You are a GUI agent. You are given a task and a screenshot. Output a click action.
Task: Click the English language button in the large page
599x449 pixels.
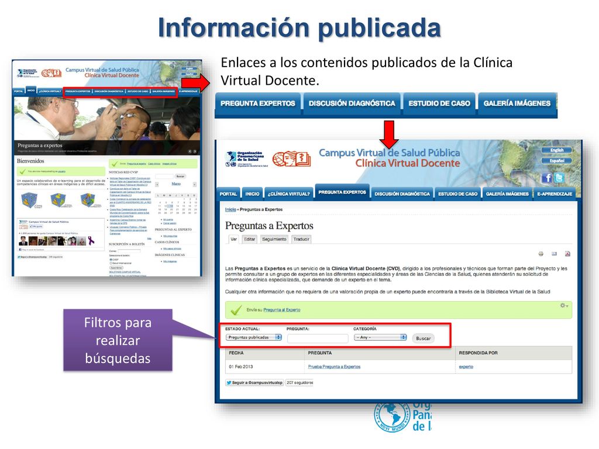tap(557, 150)
